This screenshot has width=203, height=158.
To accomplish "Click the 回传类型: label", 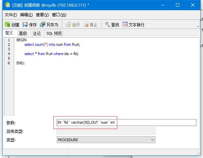I will [x=15, y=131].
